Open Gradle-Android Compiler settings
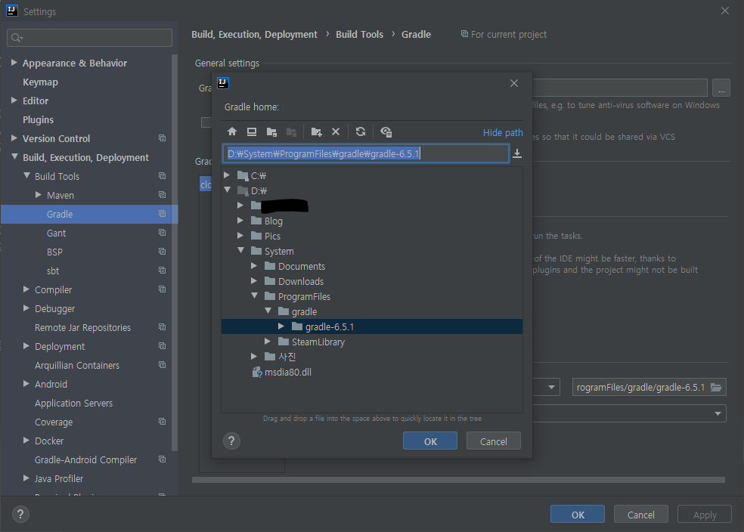Screen dimensions: 744x532 85,460
